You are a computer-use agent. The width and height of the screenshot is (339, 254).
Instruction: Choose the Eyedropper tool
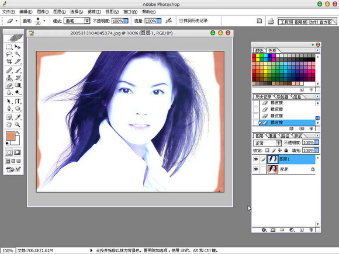click(x=18, y=117)
